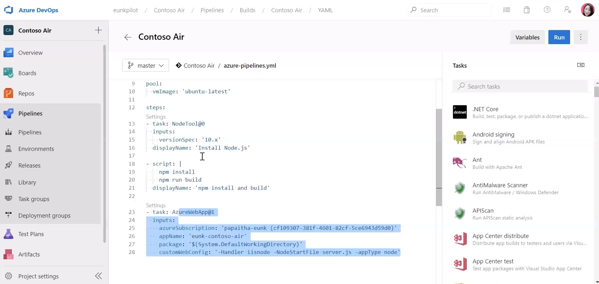
Task: Click the Test Plans flask icon
Action: [x=8, y=234]
